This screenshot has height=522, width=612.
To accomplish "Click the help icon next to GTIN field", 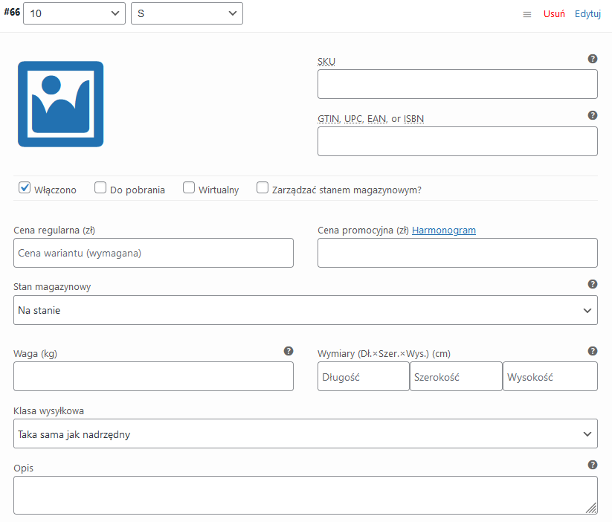I will click(x=593, y=115).
